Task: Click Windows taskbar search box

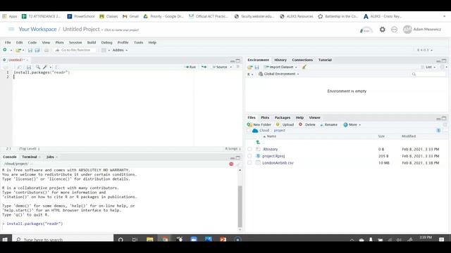Action: click(63, 239)
